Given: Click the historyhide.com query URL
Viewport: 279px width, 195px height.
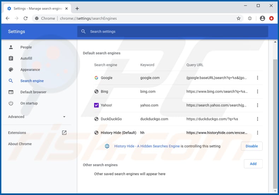Looking at the screenshot, I should [217, 133].
